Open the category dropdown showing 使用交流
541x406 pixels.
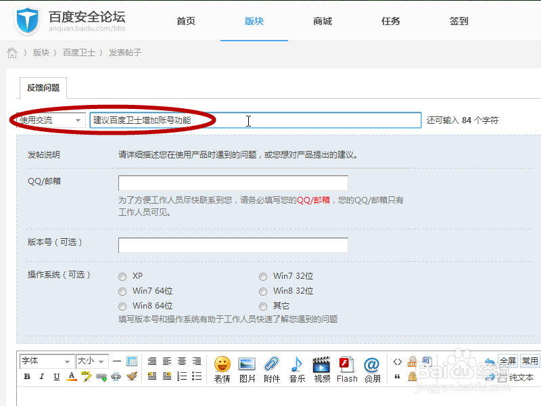[48, 120]
